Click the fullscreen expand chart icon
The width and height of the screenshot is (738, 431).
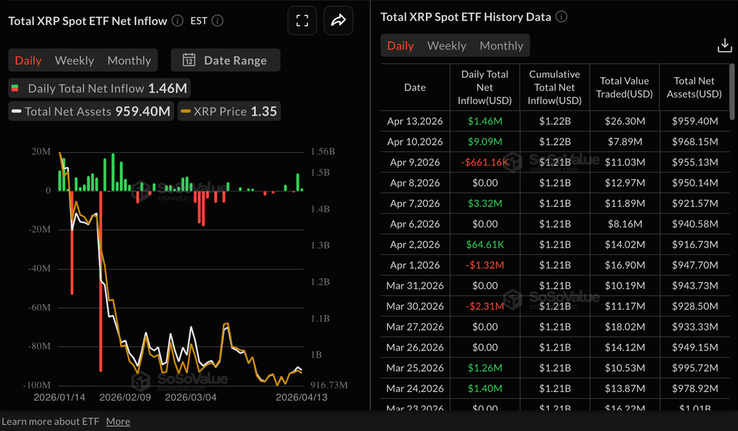coord(302,21)
